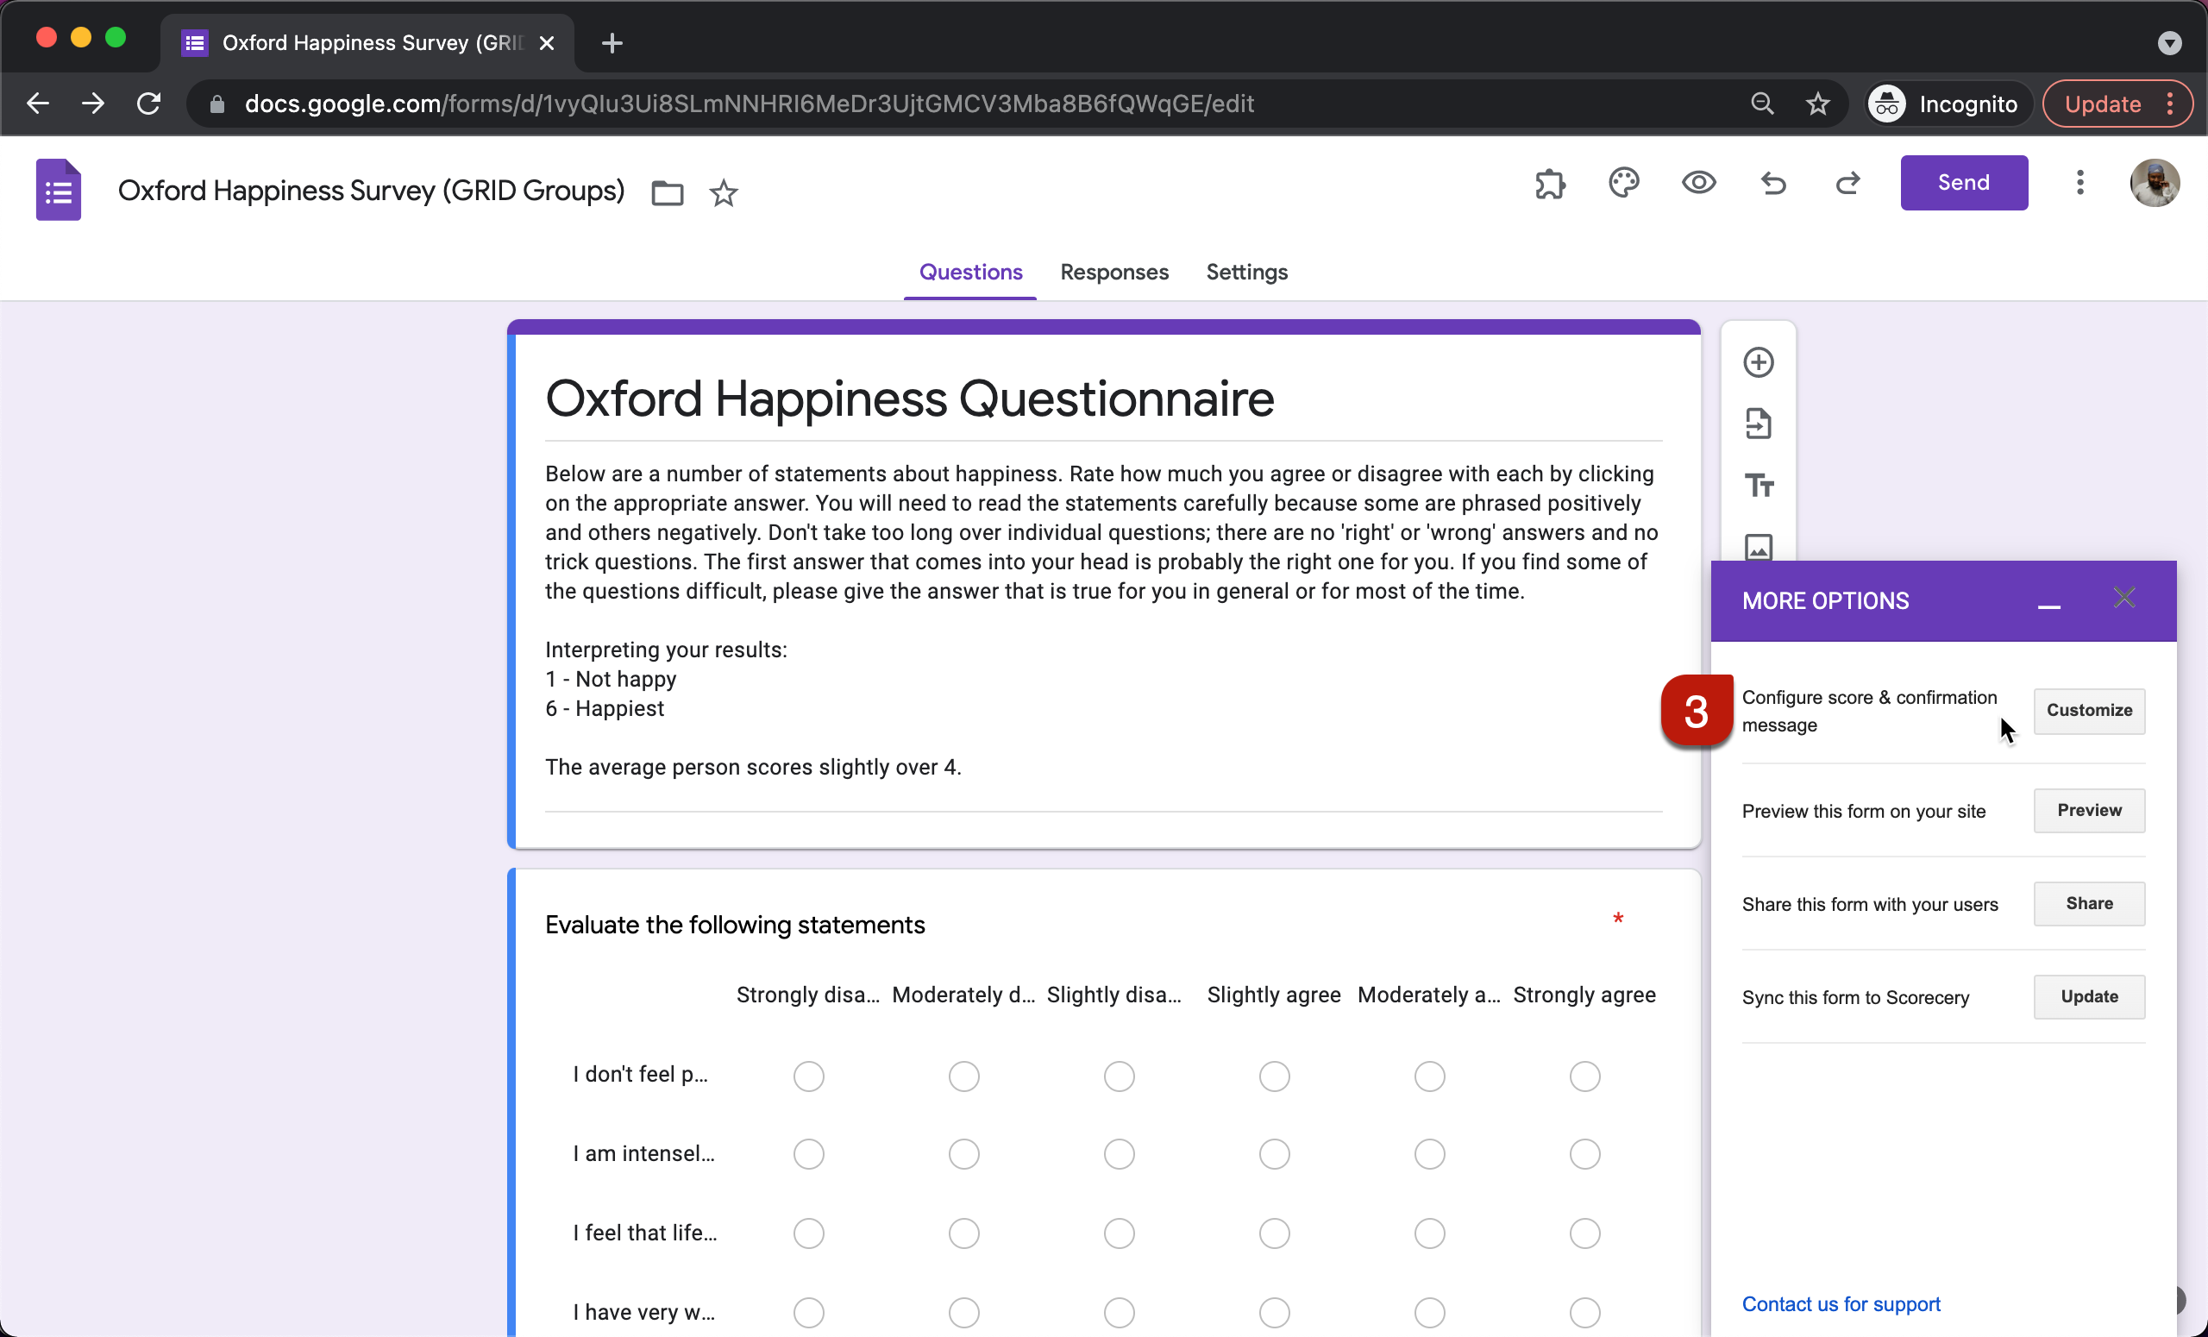Image resolution: width=2208 pixels, height=1337 pixels.
Task: Switch to the Settings tab
Action: tap(1246, 272)
